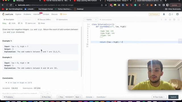Image resolution: width=182 pixels, height=102 pixels.
Task: Click the Share button under the title
Action: coord(42,23)
